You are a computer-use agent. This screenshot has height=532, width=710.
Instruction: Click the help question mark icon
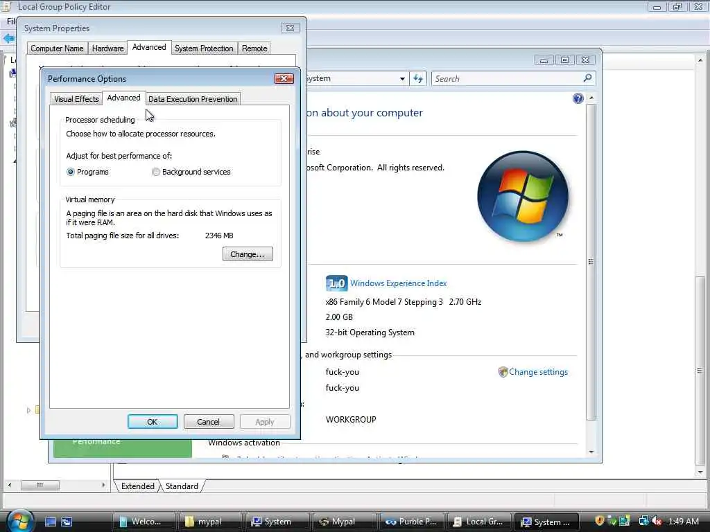point(578,98)
